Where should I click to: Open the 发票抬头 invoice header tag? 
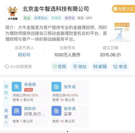click(x=41, y=18)
